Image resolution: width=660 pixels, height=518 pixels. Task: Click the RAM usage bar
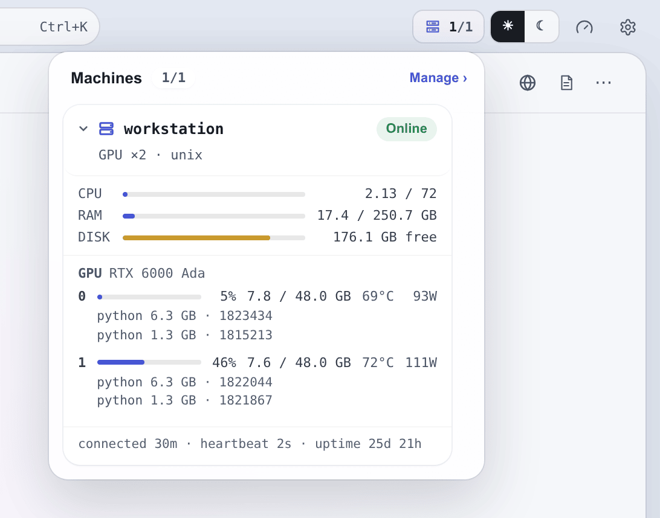point(214,216)
